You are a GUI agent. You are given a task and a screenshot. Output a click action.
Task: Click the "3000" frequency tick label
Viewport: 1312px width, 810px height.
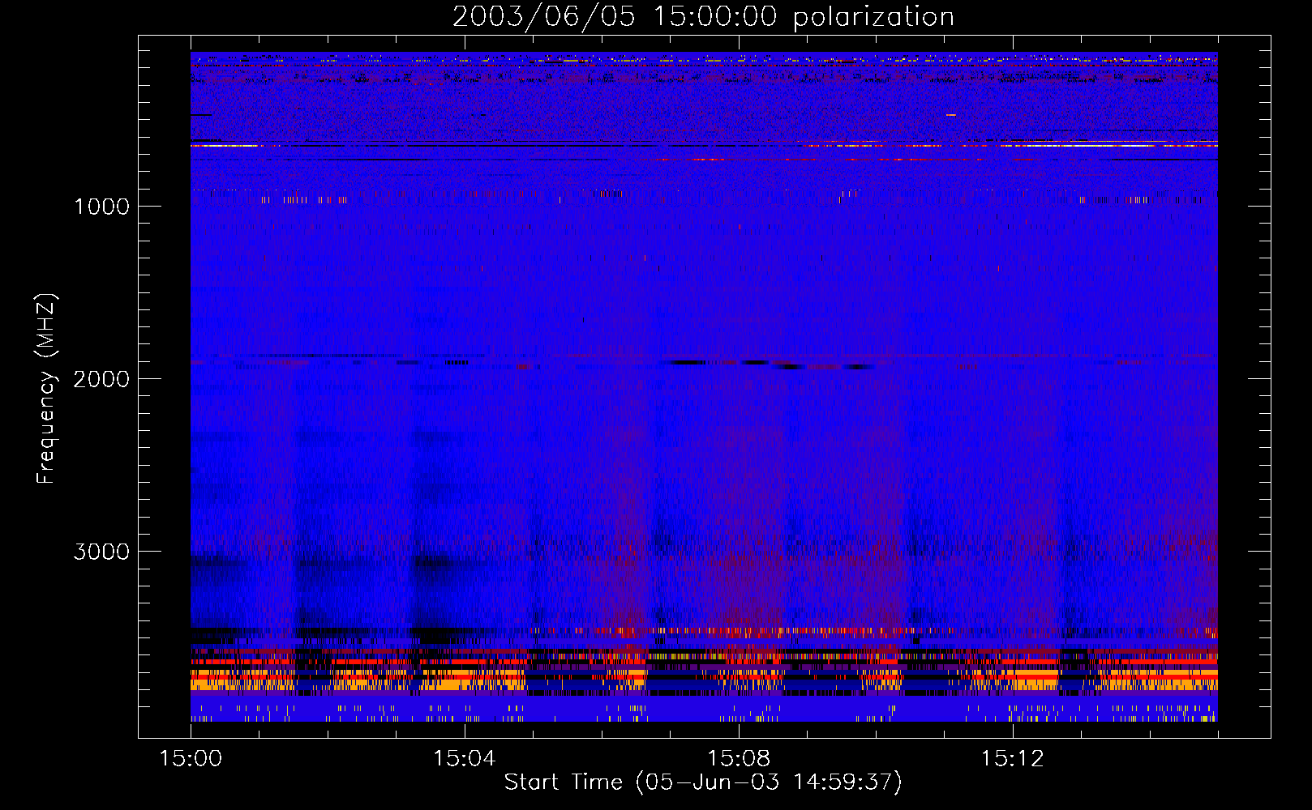(101, 552)
